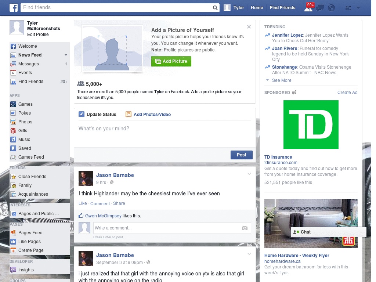Click the September 3 at 9:09pm timestamp

[119, 263]
